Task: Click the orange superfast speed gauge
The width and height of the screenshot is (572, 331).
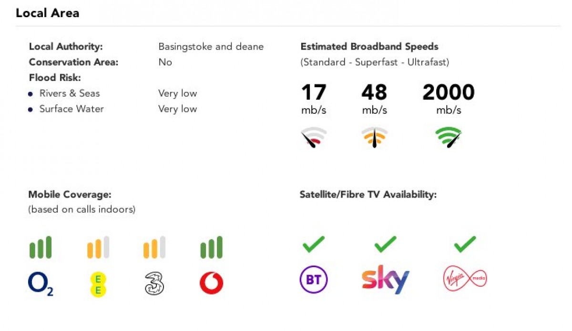Action: pos(374,137)
